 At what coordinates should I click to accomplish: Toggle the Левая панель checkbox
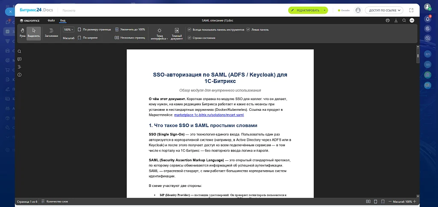click(257, 30)
